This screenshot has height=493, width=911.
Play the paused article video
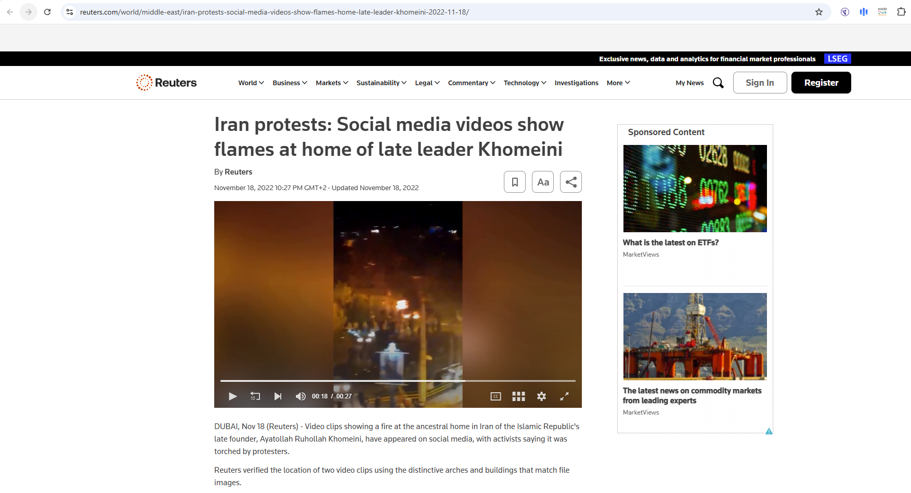pyautogui.click(x=232, y=396)
